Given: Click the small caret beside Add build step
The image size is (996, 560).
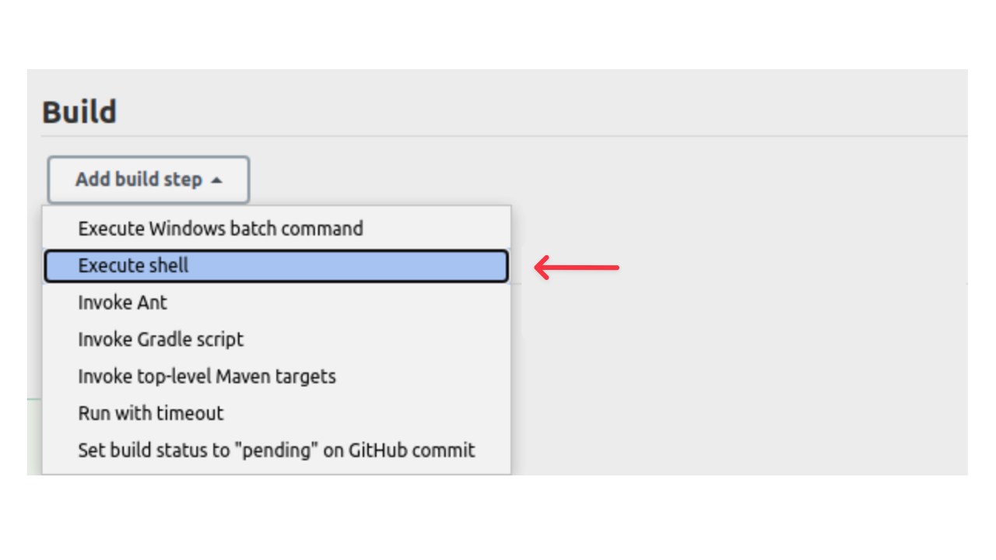Looking at the screenshot, I should 216,180.
